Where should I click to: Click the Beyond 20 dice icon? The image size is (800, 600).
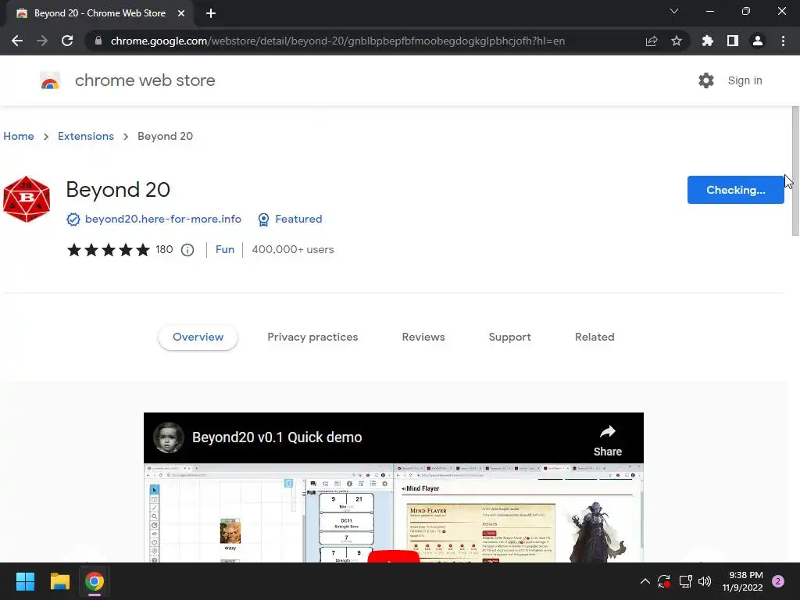(x=27, y=199)
